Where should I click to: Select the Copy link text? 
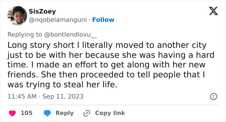tap(110, 113)
